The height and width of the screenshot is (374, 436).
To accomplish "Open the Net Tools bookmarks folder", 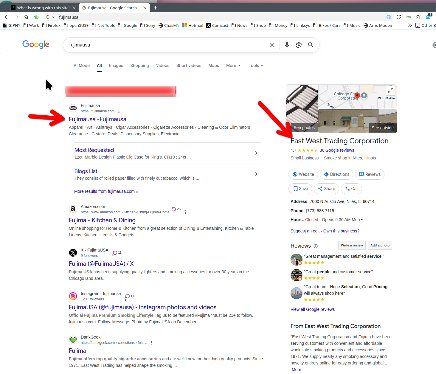I will [x=103, y=25].
